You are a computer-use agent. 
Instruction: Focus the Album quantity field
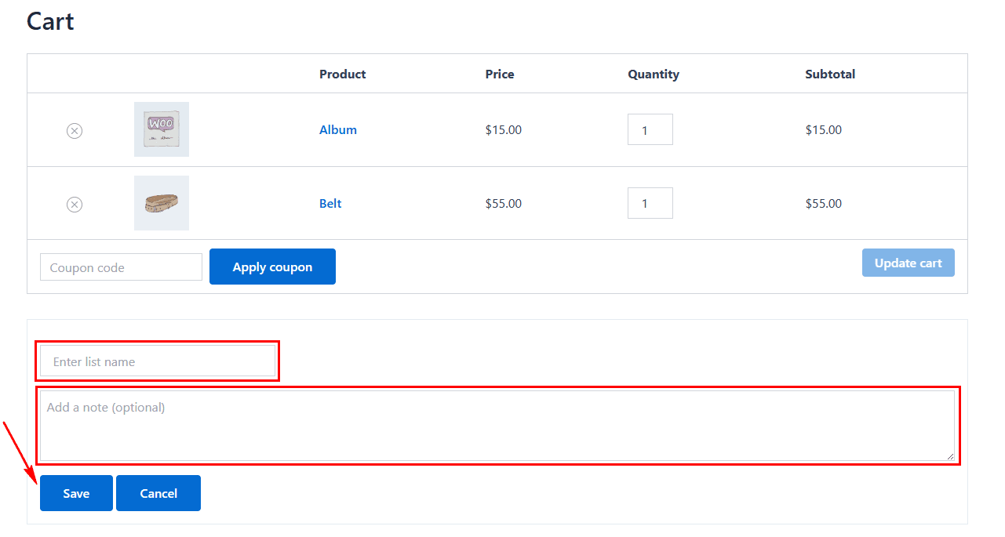pyautogui.click(x=650, y=129)
